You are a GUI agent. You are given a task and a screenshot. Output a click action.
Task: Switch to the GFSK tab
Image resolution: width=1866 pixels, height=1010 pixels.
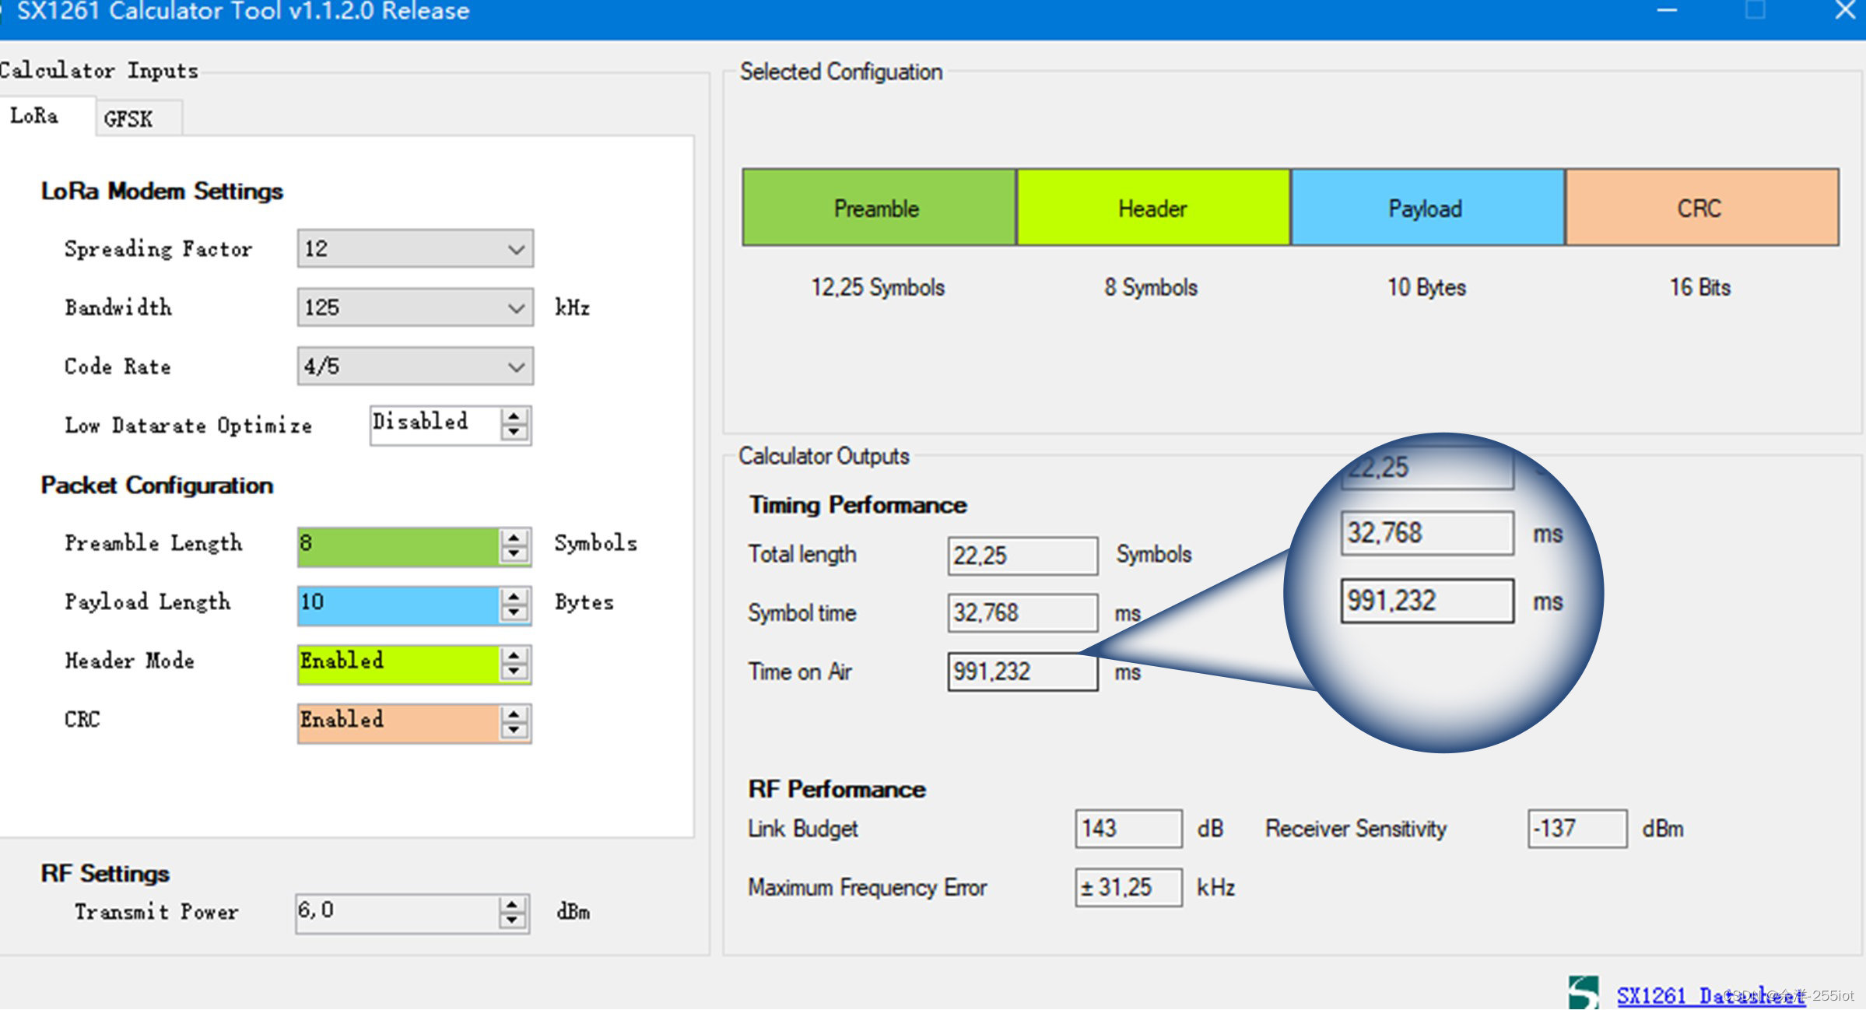(129, 119)
